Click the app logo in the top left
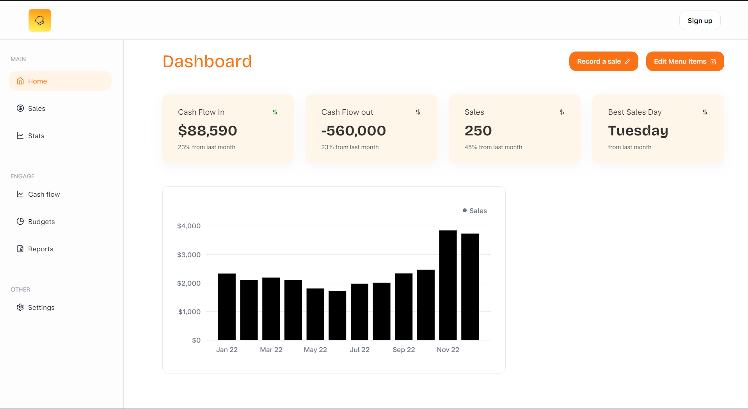 point(39,20)
